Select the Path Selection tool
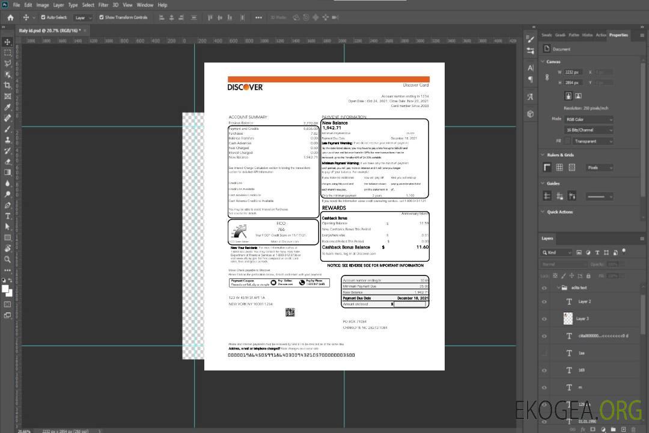Screen dimensions: 649x433 click(7, 227)
